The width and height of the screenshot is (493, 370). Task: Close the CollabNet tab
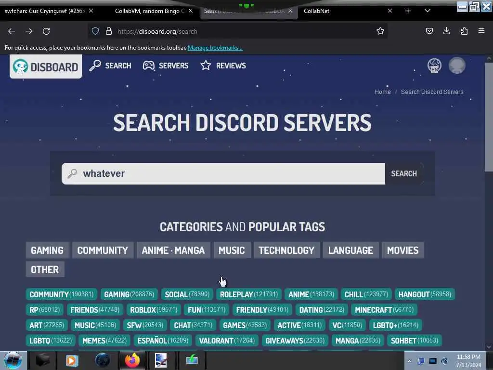pyautogui.click(x=390, y=11)
